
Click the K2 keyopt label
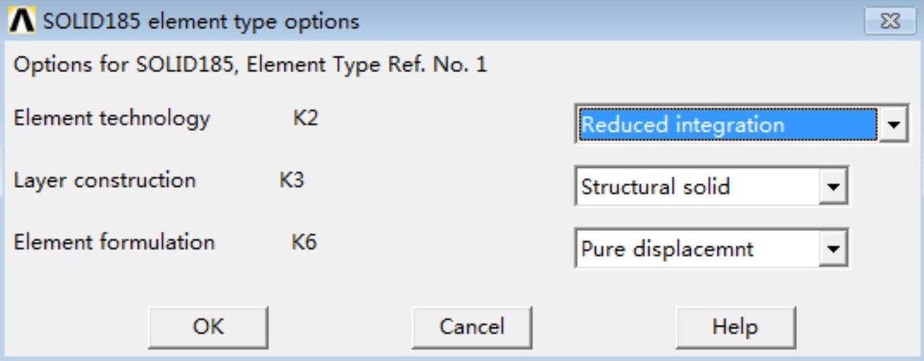pyautogui.click(x=305, y=118)
